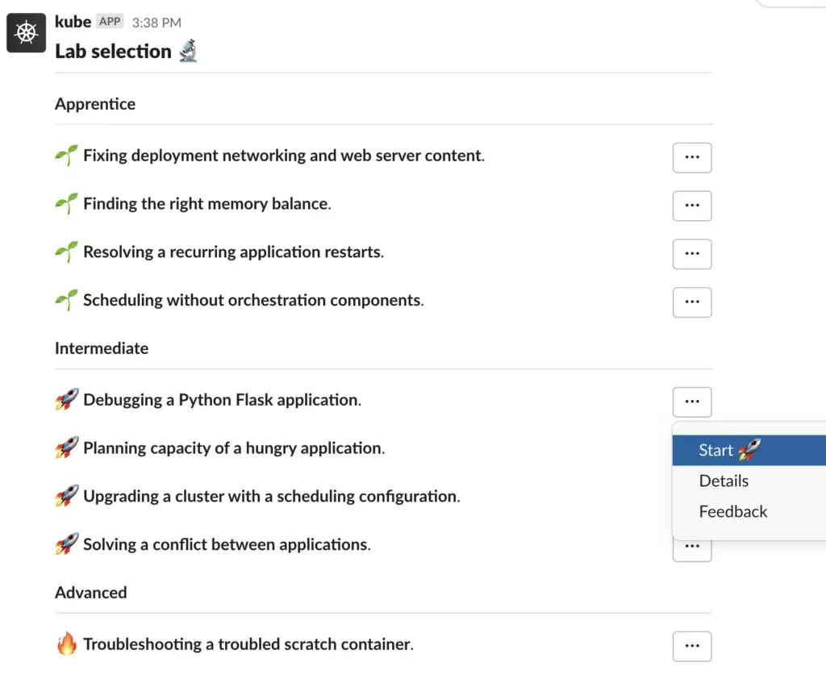Image resolution: width=826 pixels, height=675 pixels.
Task: Click the kube app avatar icon
Action: (x=27, y=32)
